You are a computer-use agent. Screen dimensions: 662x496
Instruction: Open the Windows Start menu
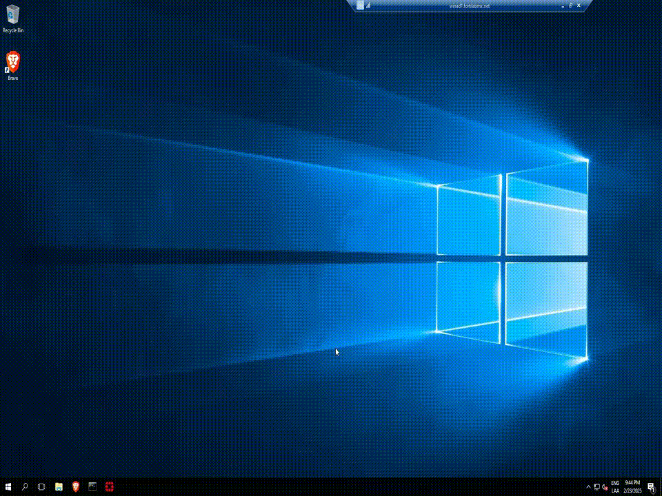[8, 487]
